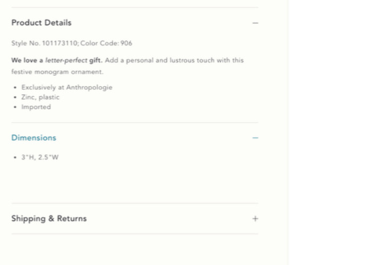Collapse Product Details using the minus icon
370x265 pixels.
255,23
